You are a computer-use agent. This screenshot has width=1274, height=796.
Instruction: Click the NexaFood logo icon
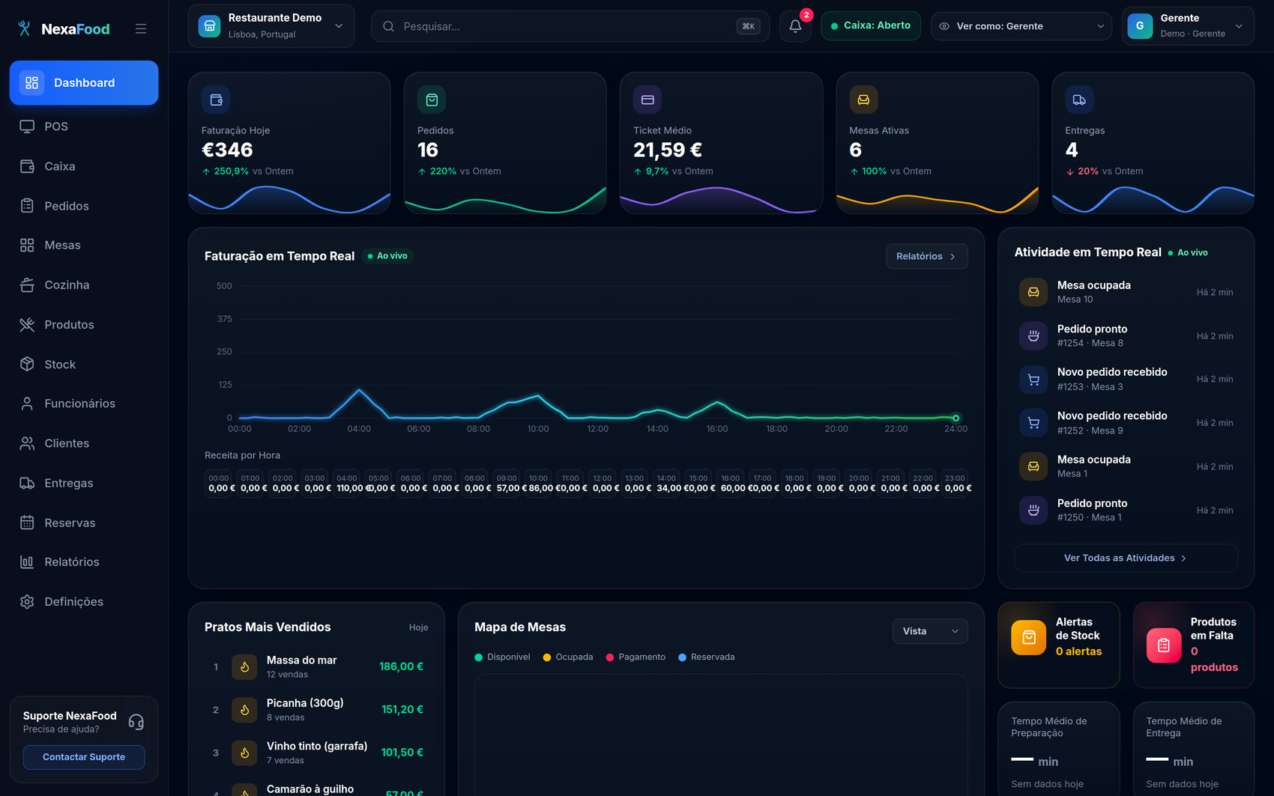24,28
